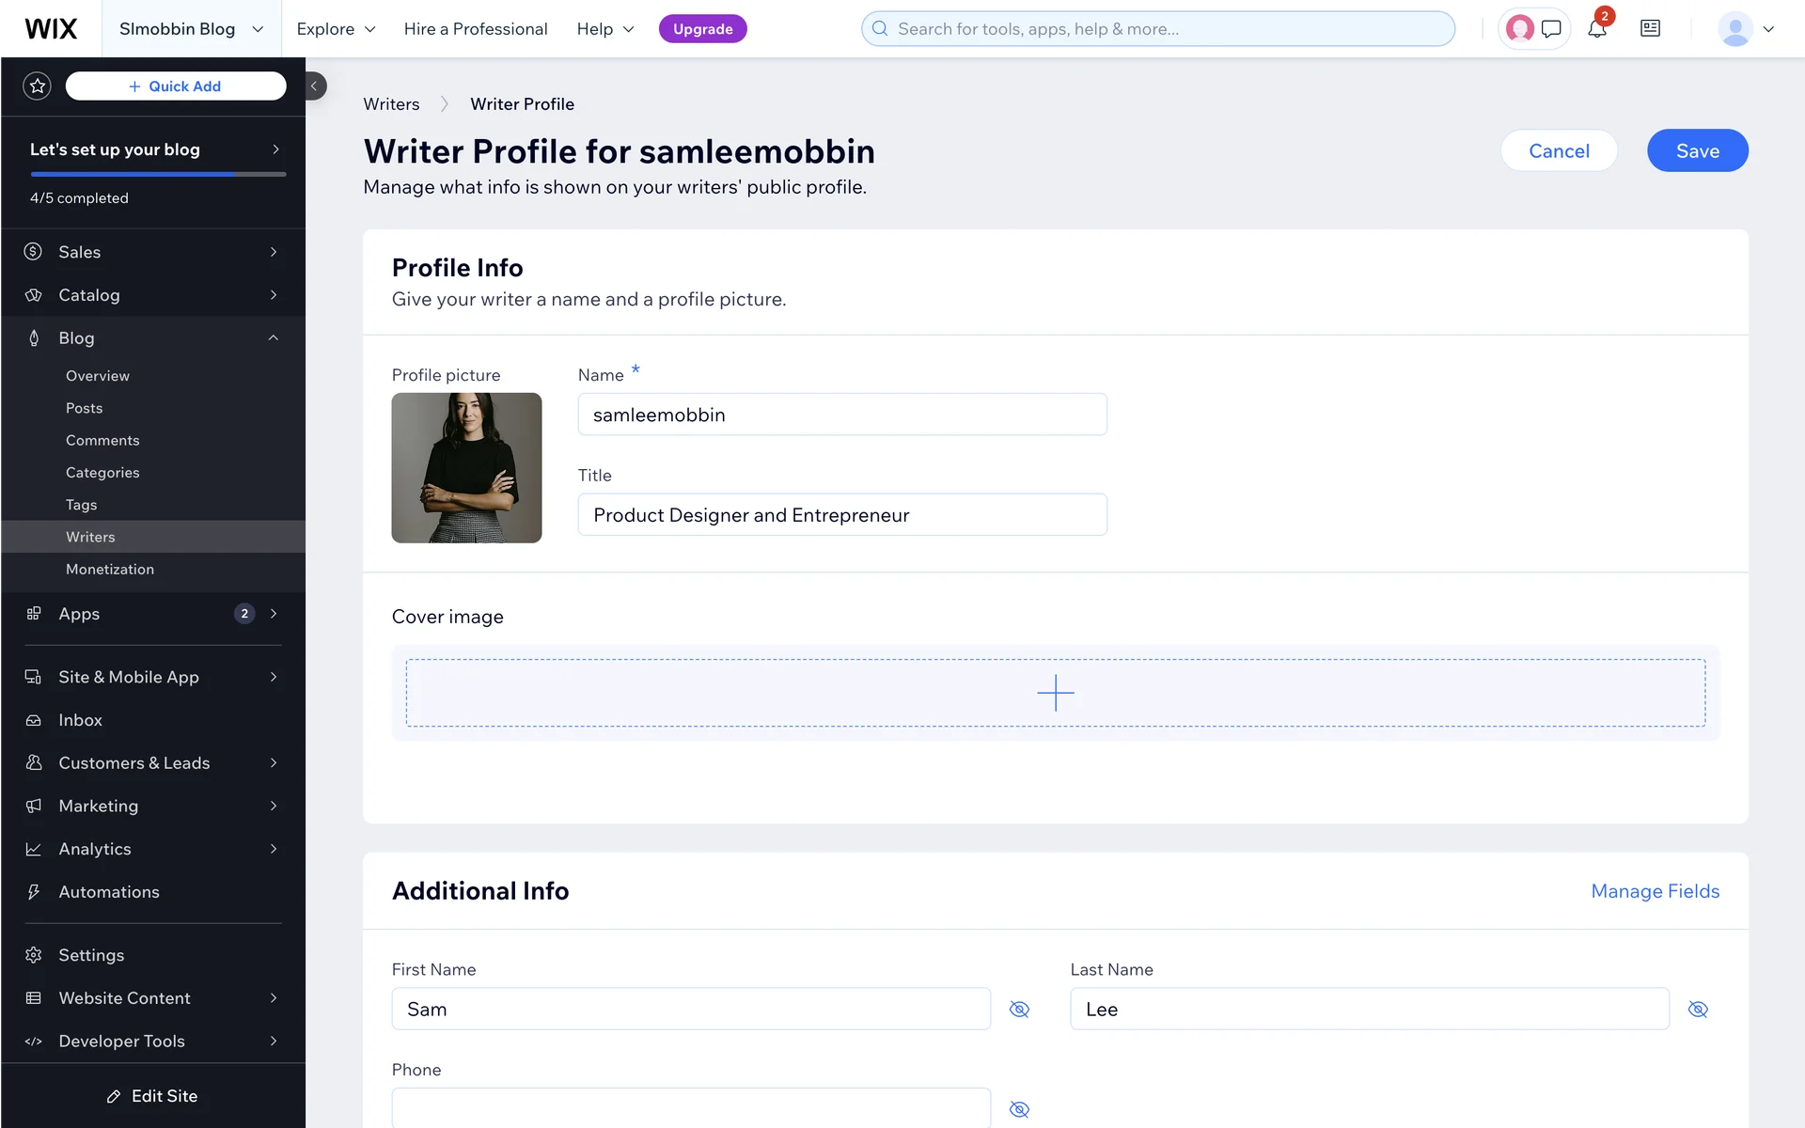Screen dimensions: 1805x1128
Task: Collapse the sidebar with the arrow icon
Action: point(315,86)
